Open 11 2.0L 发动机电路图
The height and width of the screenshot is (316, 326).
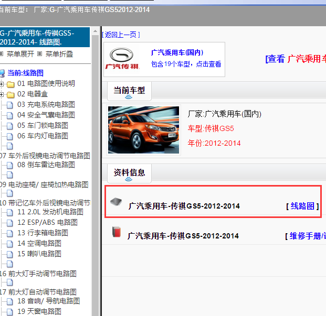click(x=50, y=212)
